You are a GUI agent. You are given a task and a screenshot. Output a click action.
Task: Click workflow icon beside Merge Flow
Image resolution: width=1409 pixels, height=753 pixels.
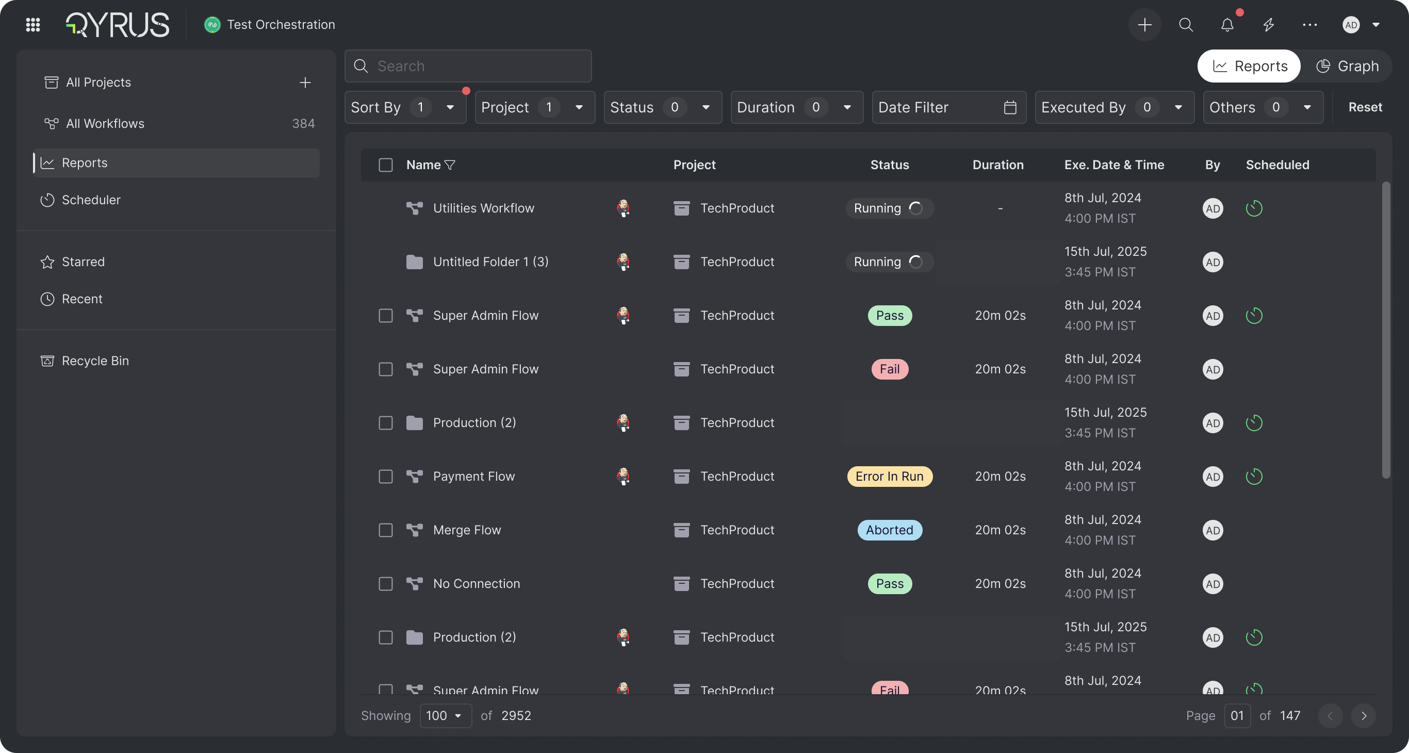[x=415, y=530]
